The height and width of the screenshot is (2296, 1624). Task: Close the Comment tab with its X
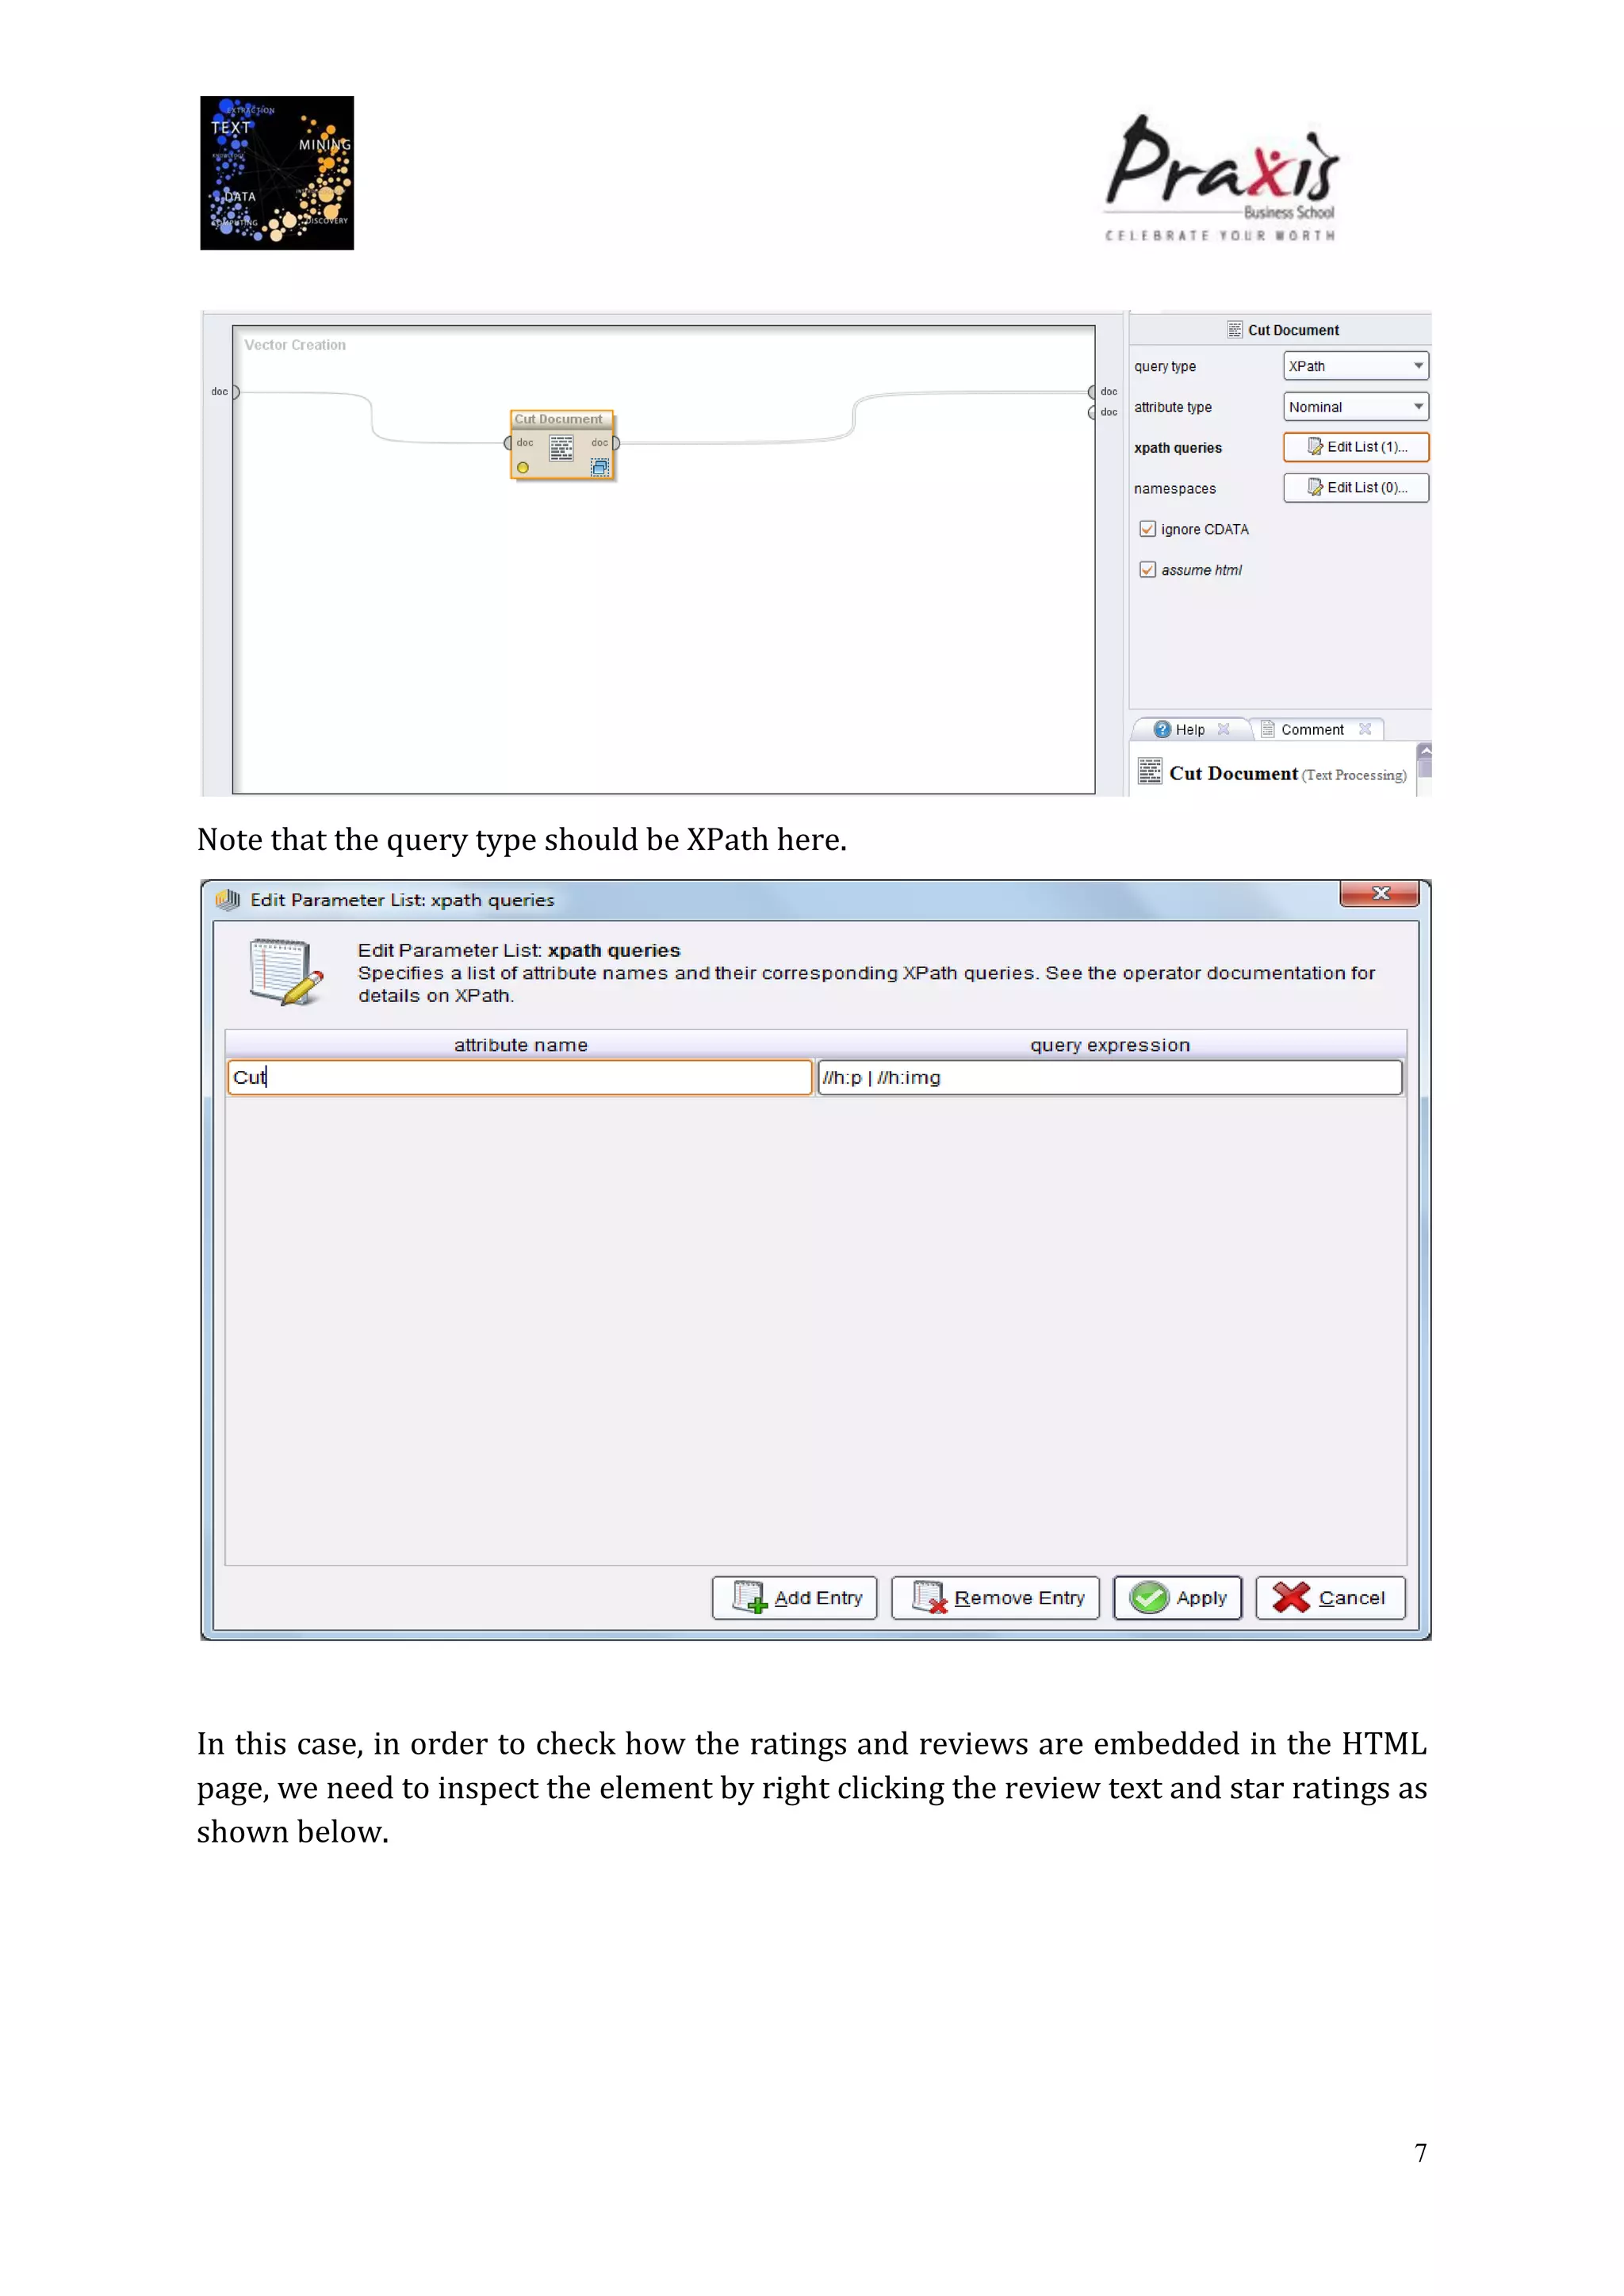(1365, 729)
